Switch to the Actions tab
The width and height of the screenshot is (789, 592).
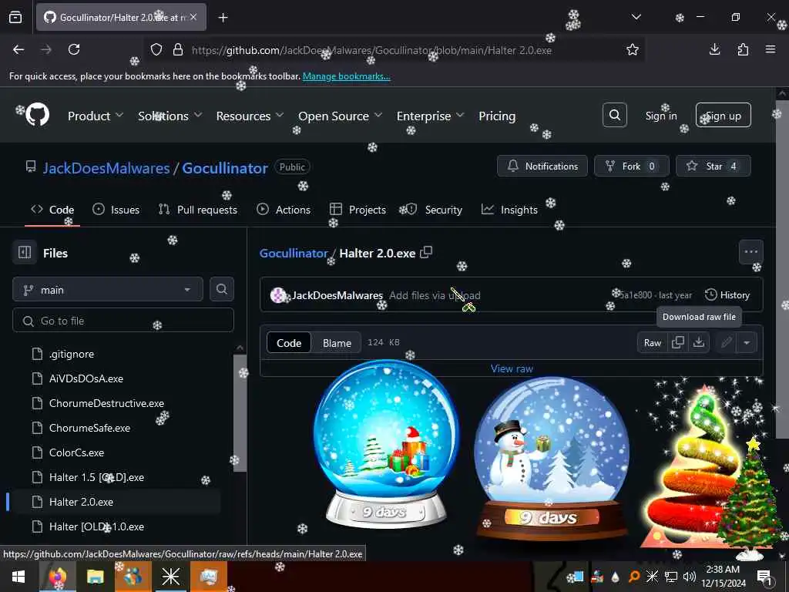(284, 210)
